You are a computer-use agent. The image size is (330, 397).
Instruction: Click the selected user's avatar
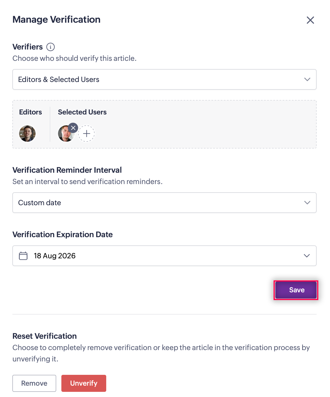(x=65, y=134)
